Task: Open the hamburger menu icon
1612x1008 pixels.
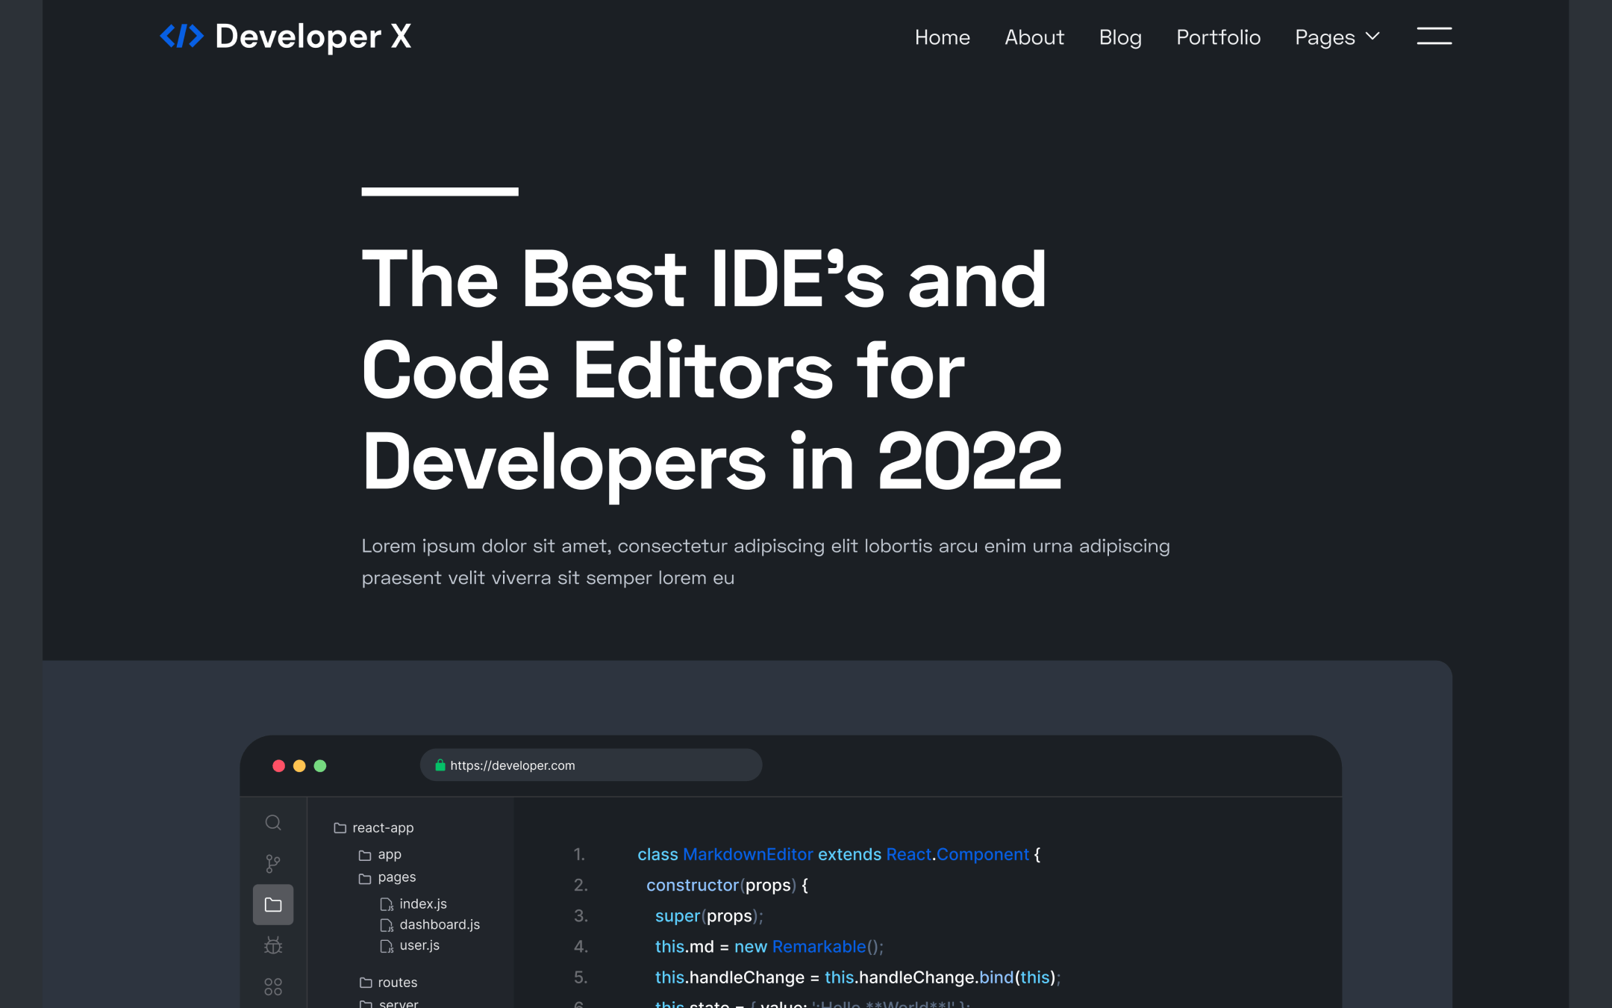Action: coord(1434,36)
